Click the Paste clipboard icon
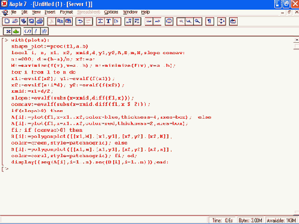Viewport: 299px width, 224px height. [x=68, y=21]
